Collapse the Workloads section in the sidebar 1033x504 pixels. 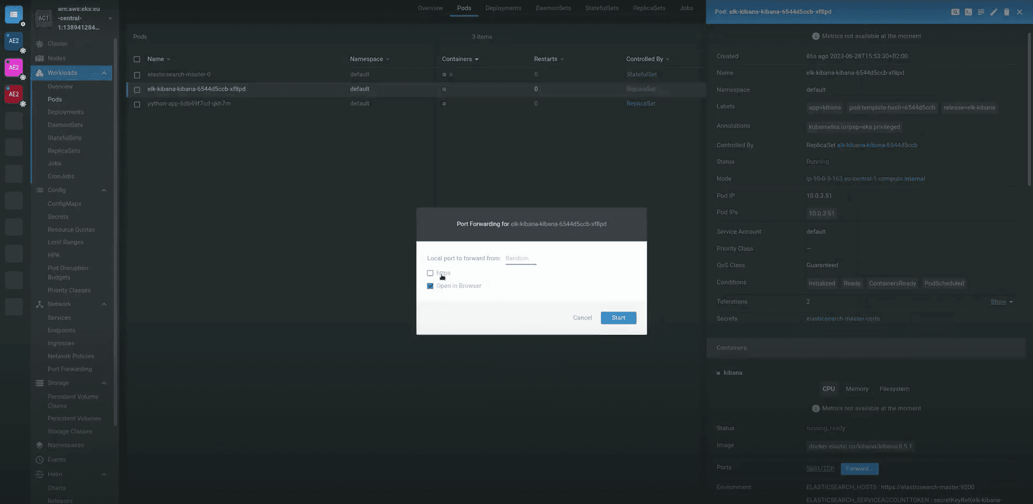pyautogui.click(x=104, y=72)
